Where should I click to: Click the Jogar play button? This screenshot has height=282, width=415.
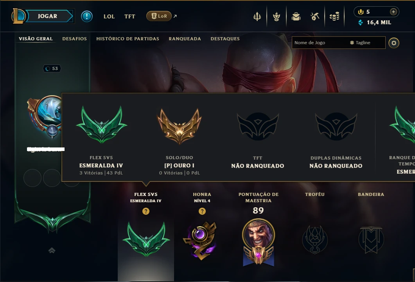click(48, 16)
